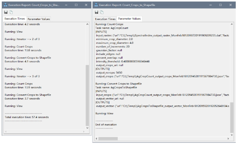The height and width of the screenshot is (145, 238).
Task: Click 'include_edges: null' parameter line
Action: pos(108,54)
